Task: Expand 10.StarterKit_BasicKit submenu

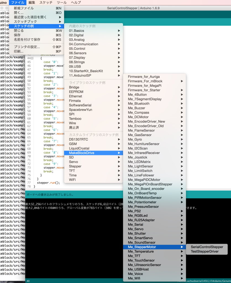Action: pyautogui.click(x=93, y=71)
